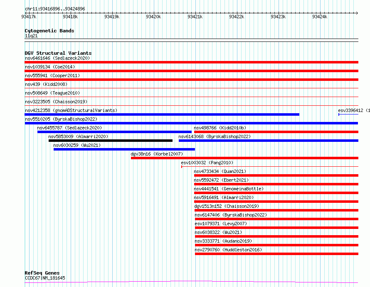Click the chr11:93416896..93424896 coordinates text
The height and width of the screenshot is (287, 370).
(55, 9)
